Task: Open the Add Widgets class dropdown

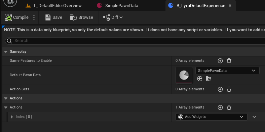Action: click(x=212, y=117)
